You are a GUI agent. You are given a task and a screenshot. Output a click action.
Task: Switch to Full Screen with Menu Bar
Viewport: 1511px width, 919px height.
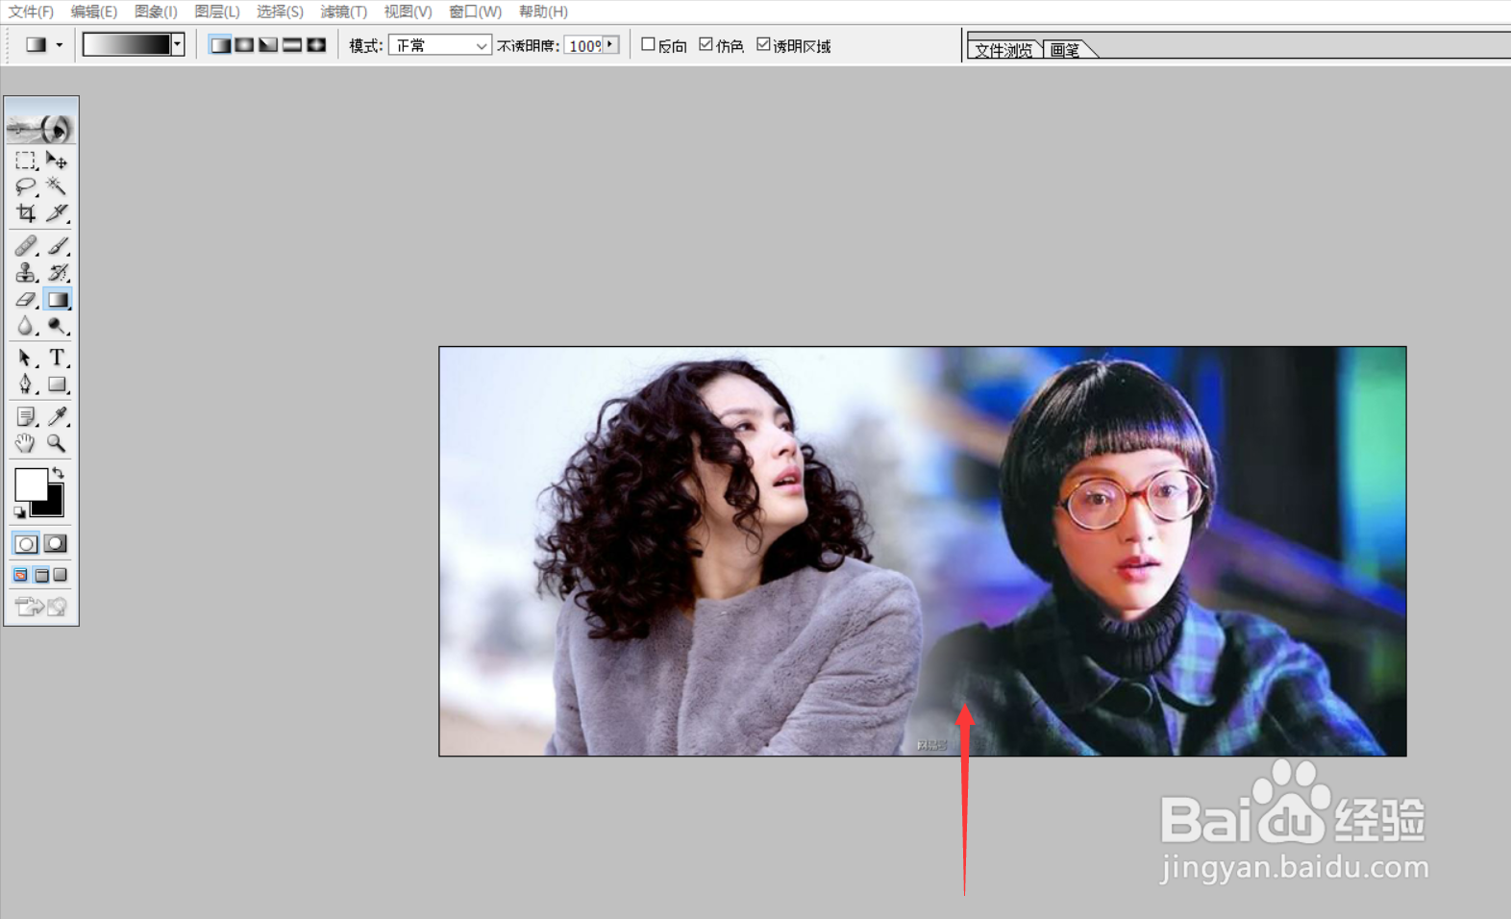pos(41,575)
